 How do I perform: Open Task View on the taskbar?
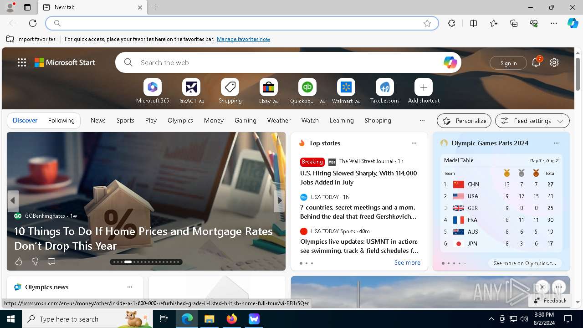[x=164, y=319]
